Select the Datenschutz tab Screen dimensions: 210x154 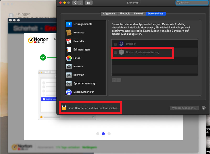155,14
